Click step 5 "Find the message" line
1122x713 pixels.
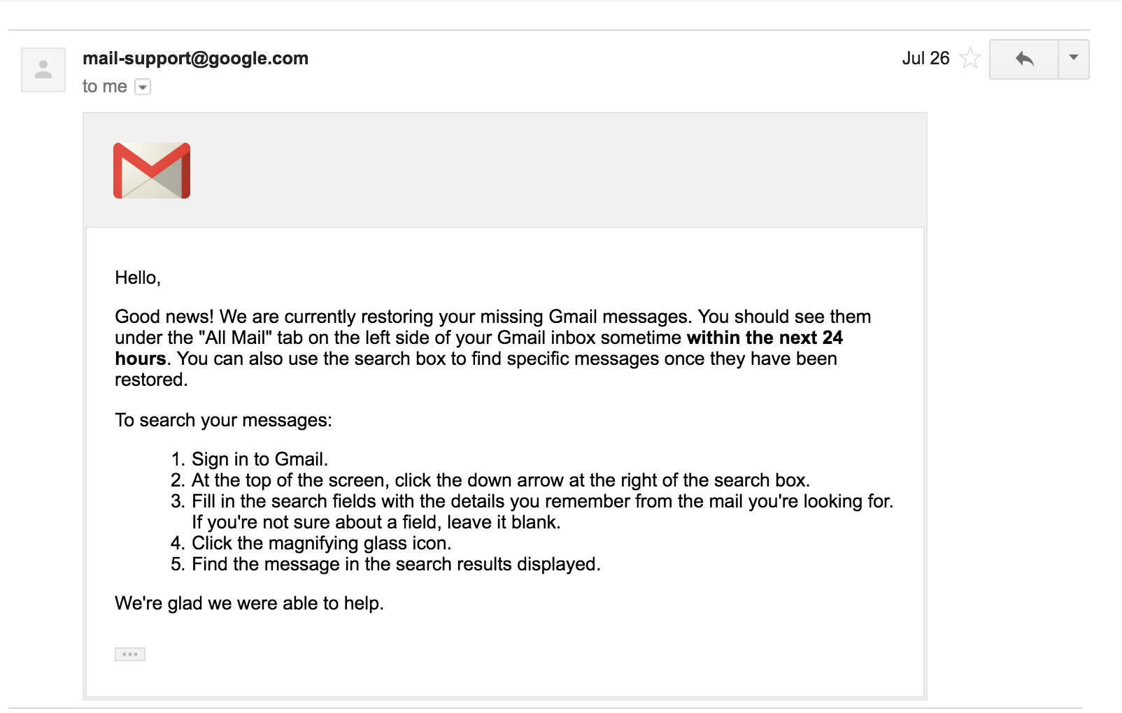396,564
